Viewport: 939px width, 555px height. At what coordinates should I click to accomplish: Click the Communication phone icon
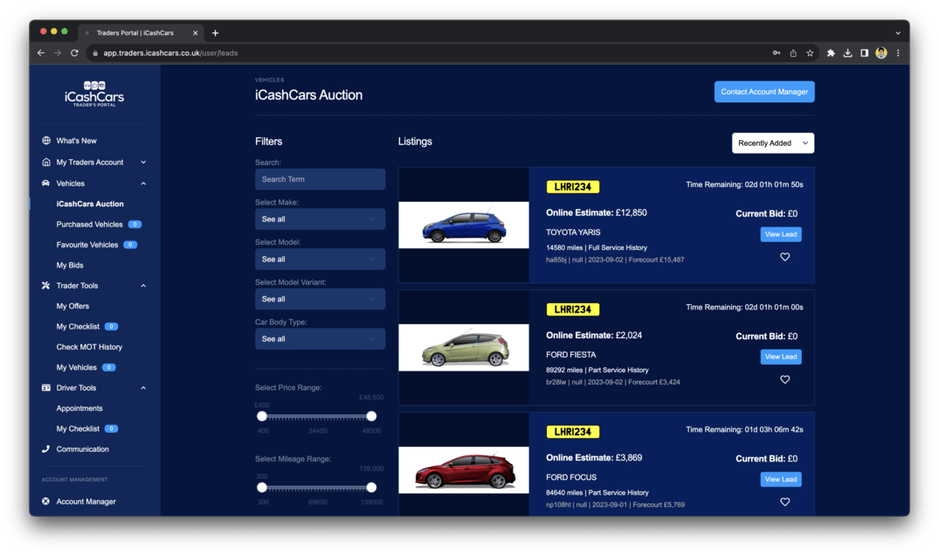click(46, 449)
